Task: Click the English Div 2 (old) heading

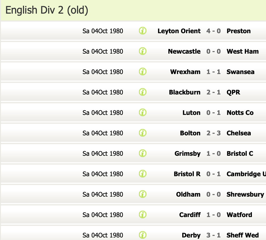Action: pyautogui.click(x=47, y=10)
